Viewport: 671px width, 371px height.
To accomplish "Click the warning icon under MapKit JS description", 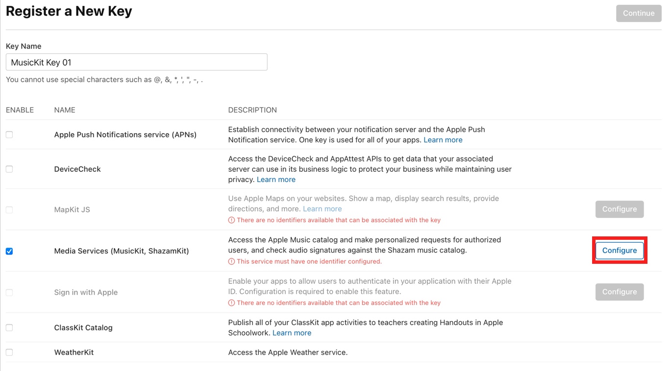I will click(x=231, y=220).
